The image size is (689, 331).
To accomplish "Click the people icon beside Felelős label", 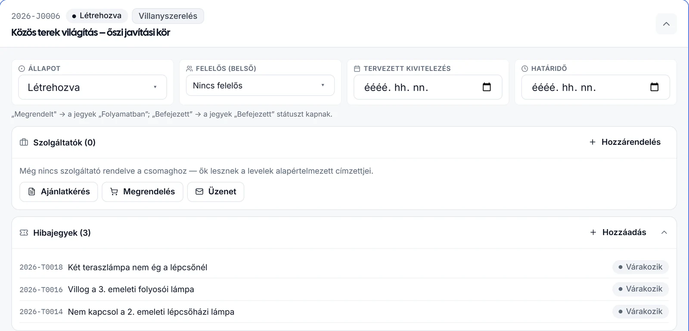I will pos(189,69).
